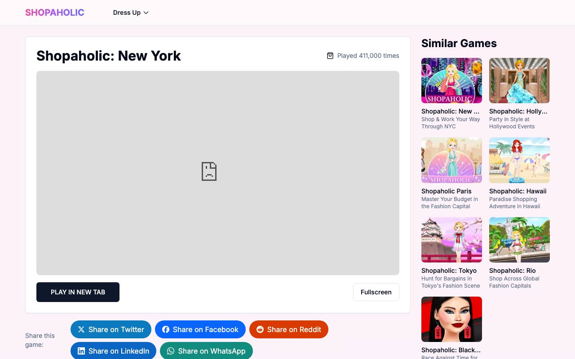575x359 pixels.
Task: Open the Shopaholic: Rio game thumbnail
Action: 519,240
